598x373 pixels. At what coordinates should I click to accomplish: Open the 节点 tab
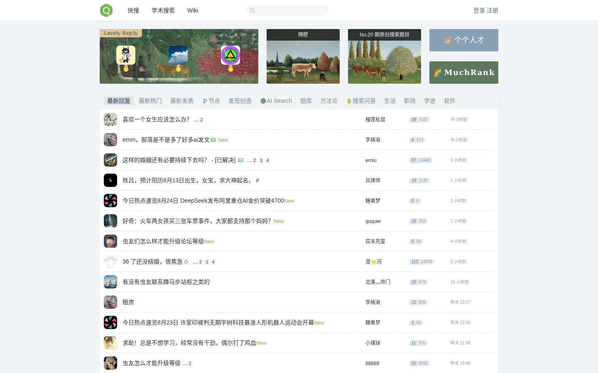[x=211, y=101]
